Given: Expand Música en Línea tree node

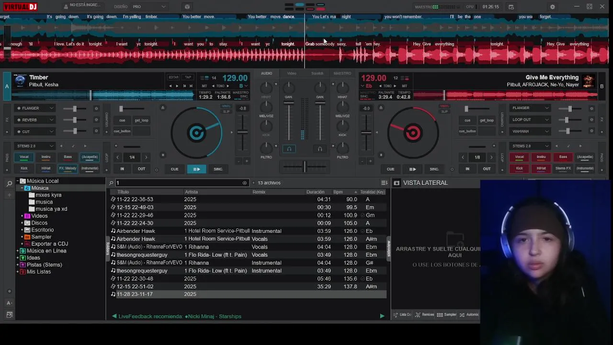Looking at the screenshot, I should point(18,251).
